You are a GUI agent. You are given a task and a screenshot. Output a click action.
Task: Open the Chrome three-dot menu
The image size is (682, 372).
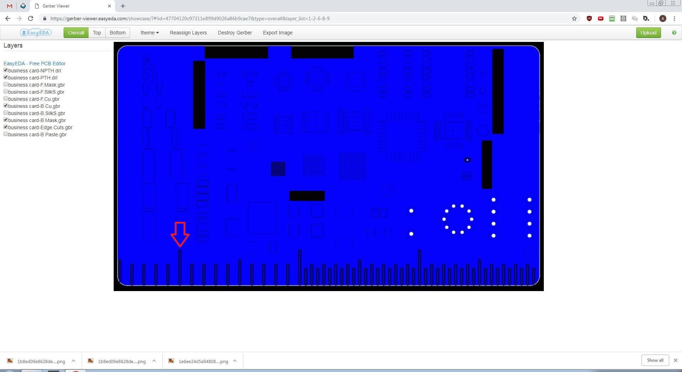pyautogui.click(x=674, y=18)
